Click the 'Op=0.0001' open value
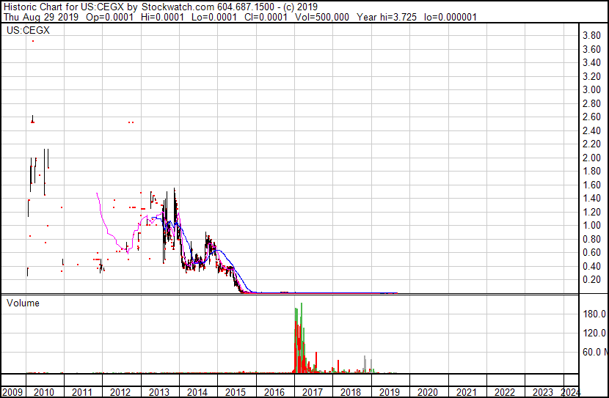Screen dimensions: 609x398 coord(109,17)
